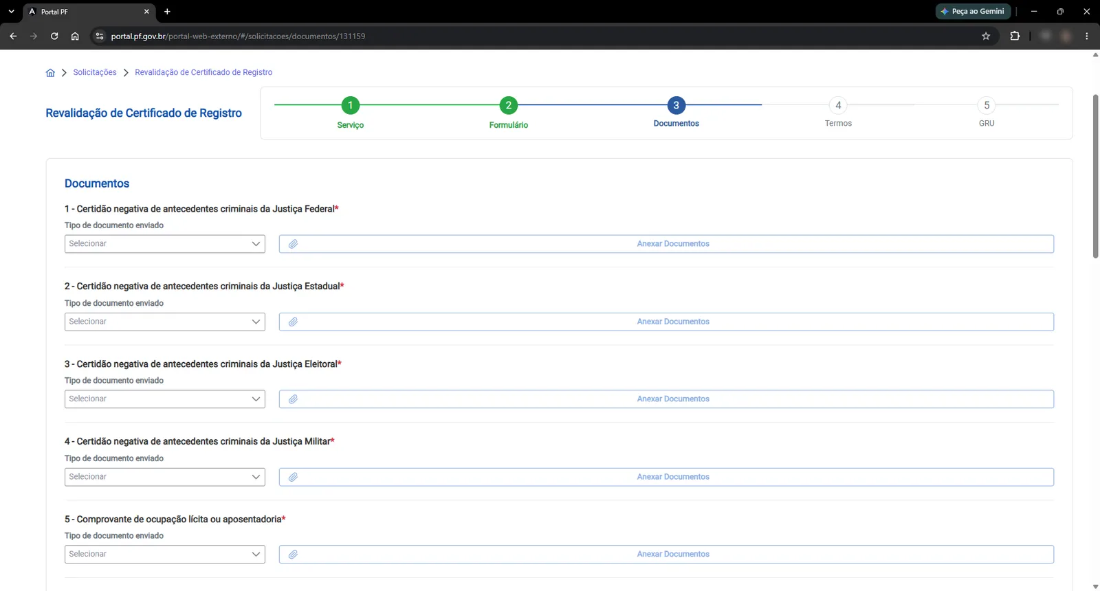This screenshot has height=591, width=1100.
Task: Attach documents for comprovante de ocupação lícita
Action: point(666,555)
